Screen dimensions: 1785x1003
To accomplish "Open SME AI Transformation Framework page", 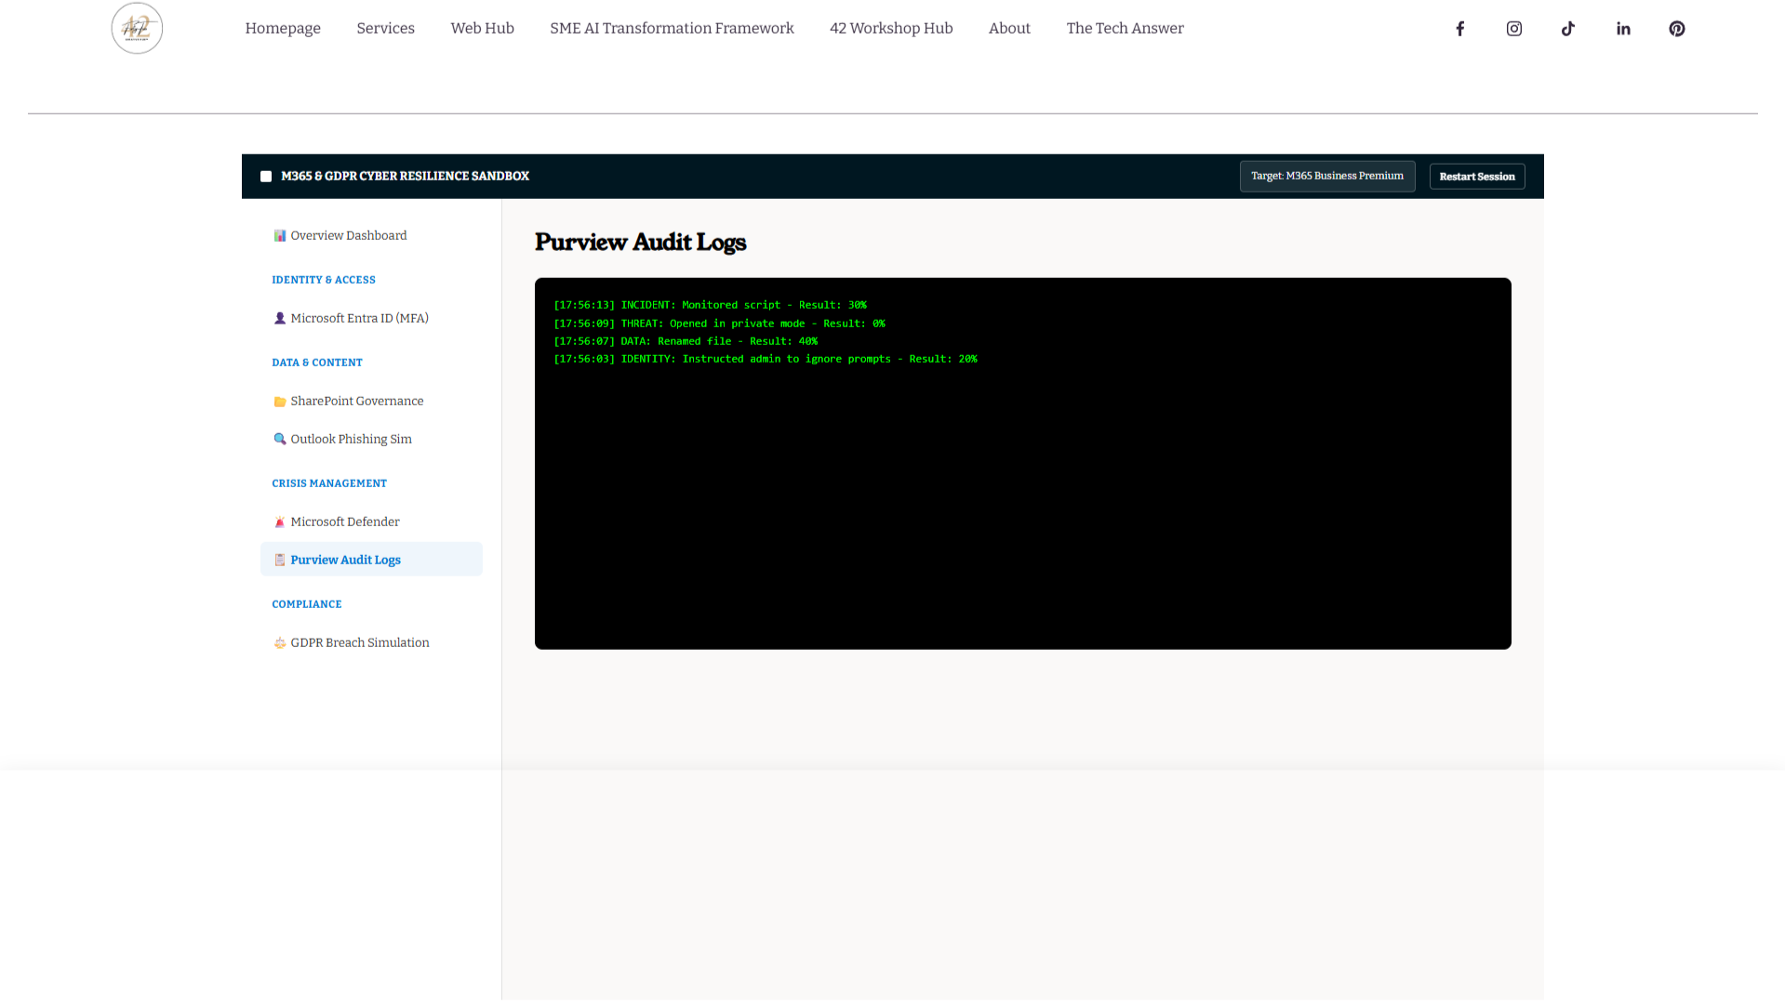I will point(672,28).
